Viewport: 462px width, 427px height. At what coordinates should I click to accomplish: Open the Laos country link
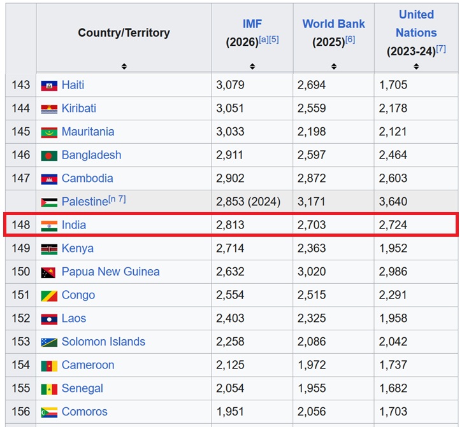pos(74,318)
